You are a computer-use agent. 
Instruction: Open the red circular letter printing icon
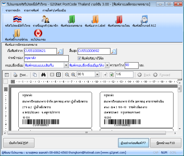(x=119, y=19)
